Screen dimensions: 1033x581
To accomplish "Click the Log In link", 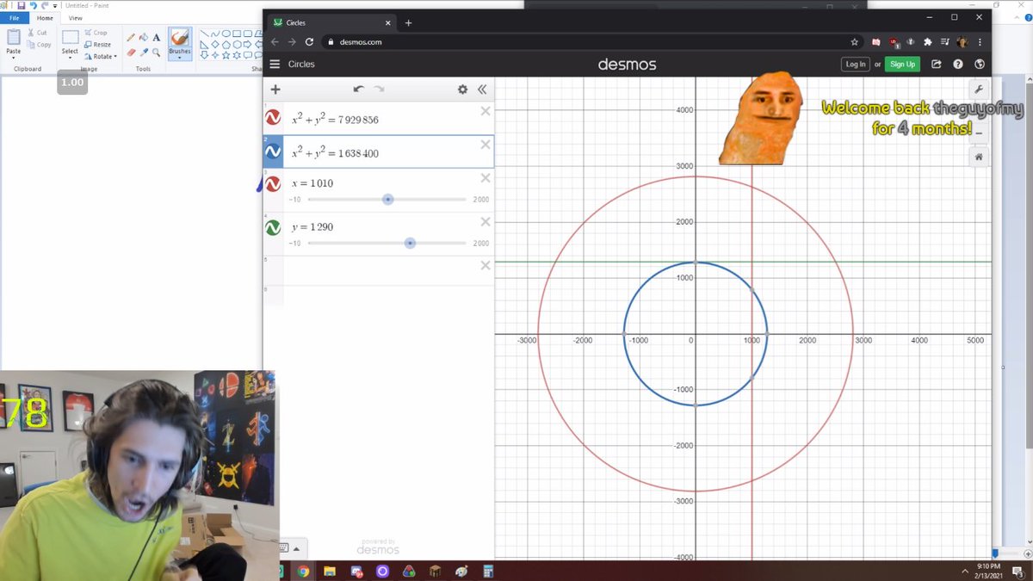I will [855, 64].
